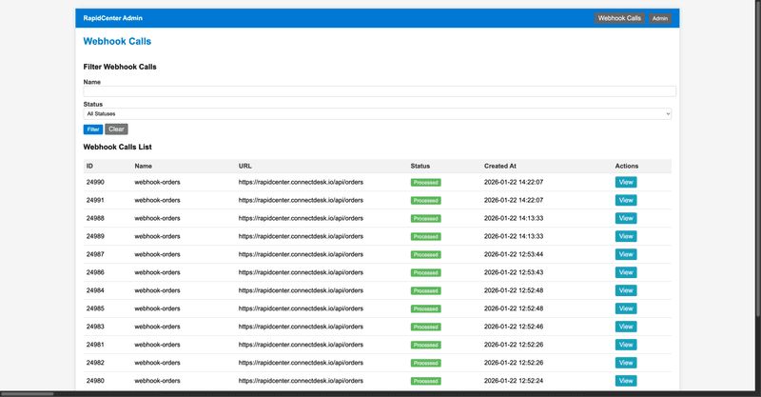The image size is (761, 397).
Task: Open the Webhook Calls nav item
Action: [x=619, y=18]
